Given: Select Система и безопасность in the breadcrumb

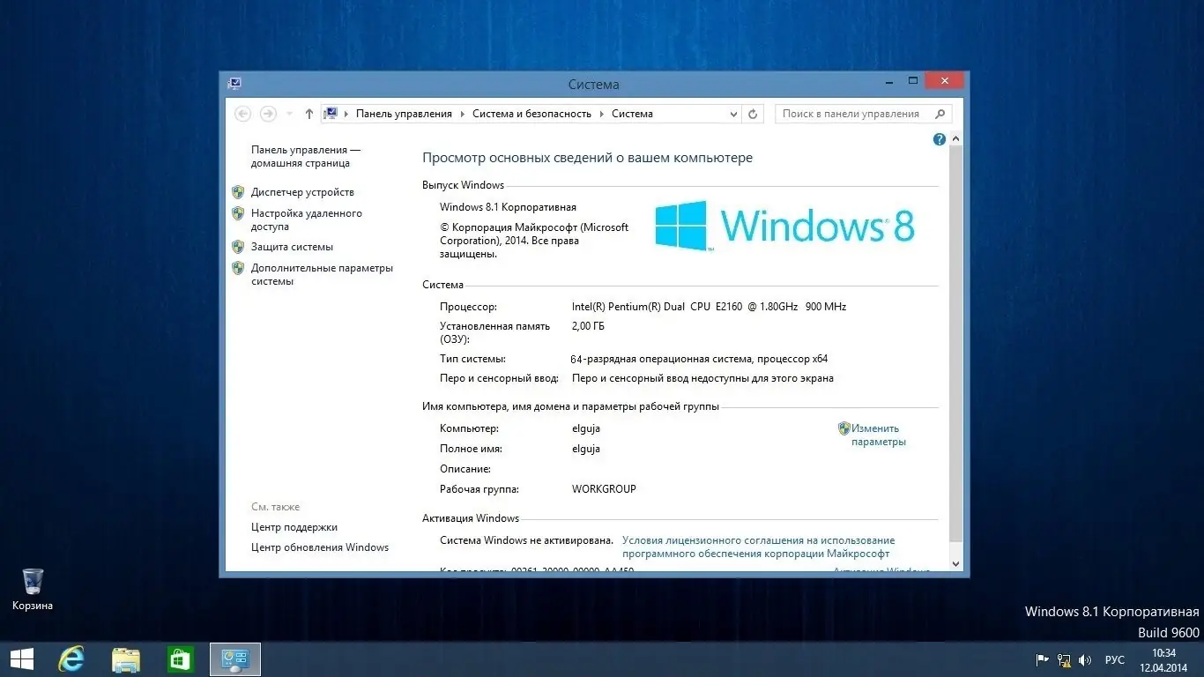Looking at the screenshot, I should pos(531,114).
